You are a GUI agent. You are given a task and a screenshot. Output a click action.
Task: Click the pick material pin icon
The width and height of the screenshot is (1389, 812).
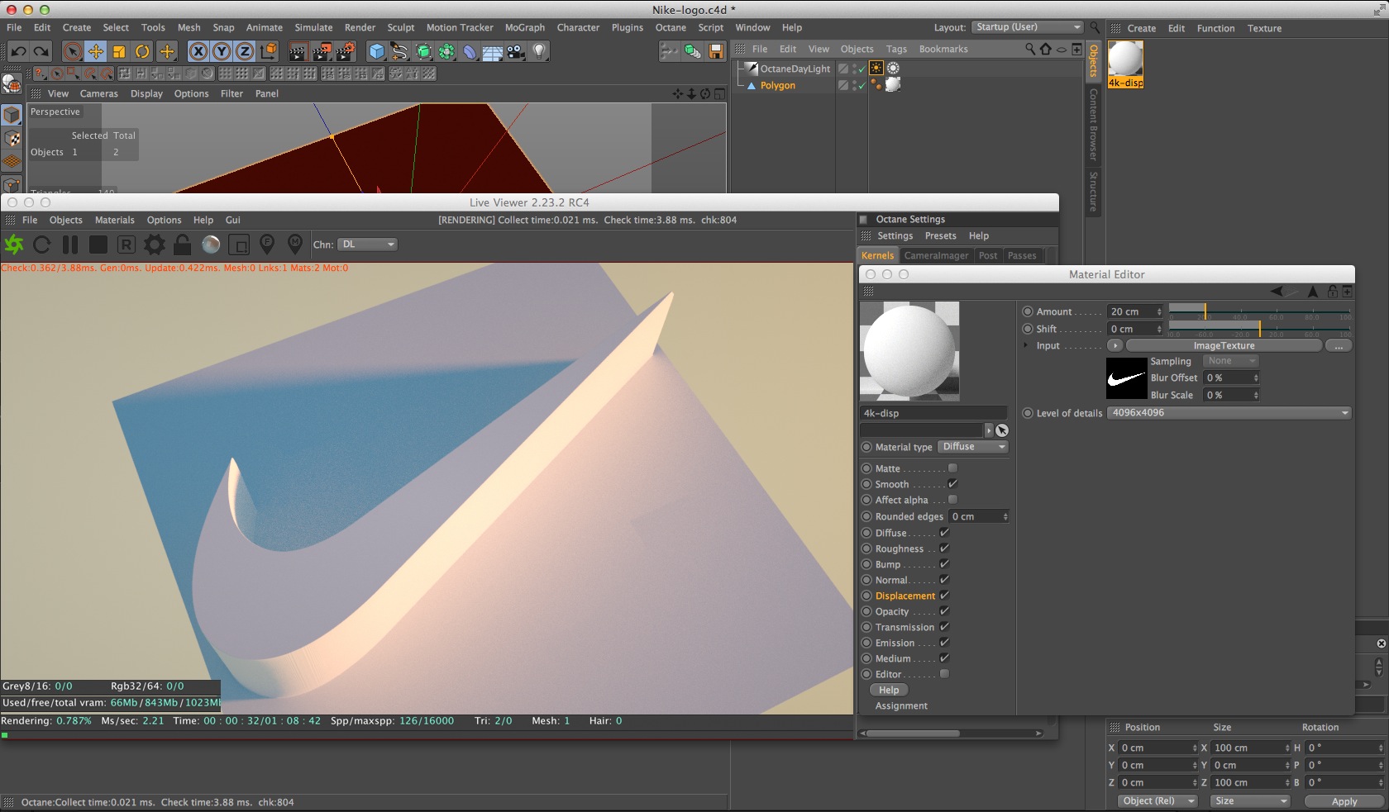point(295,245)
